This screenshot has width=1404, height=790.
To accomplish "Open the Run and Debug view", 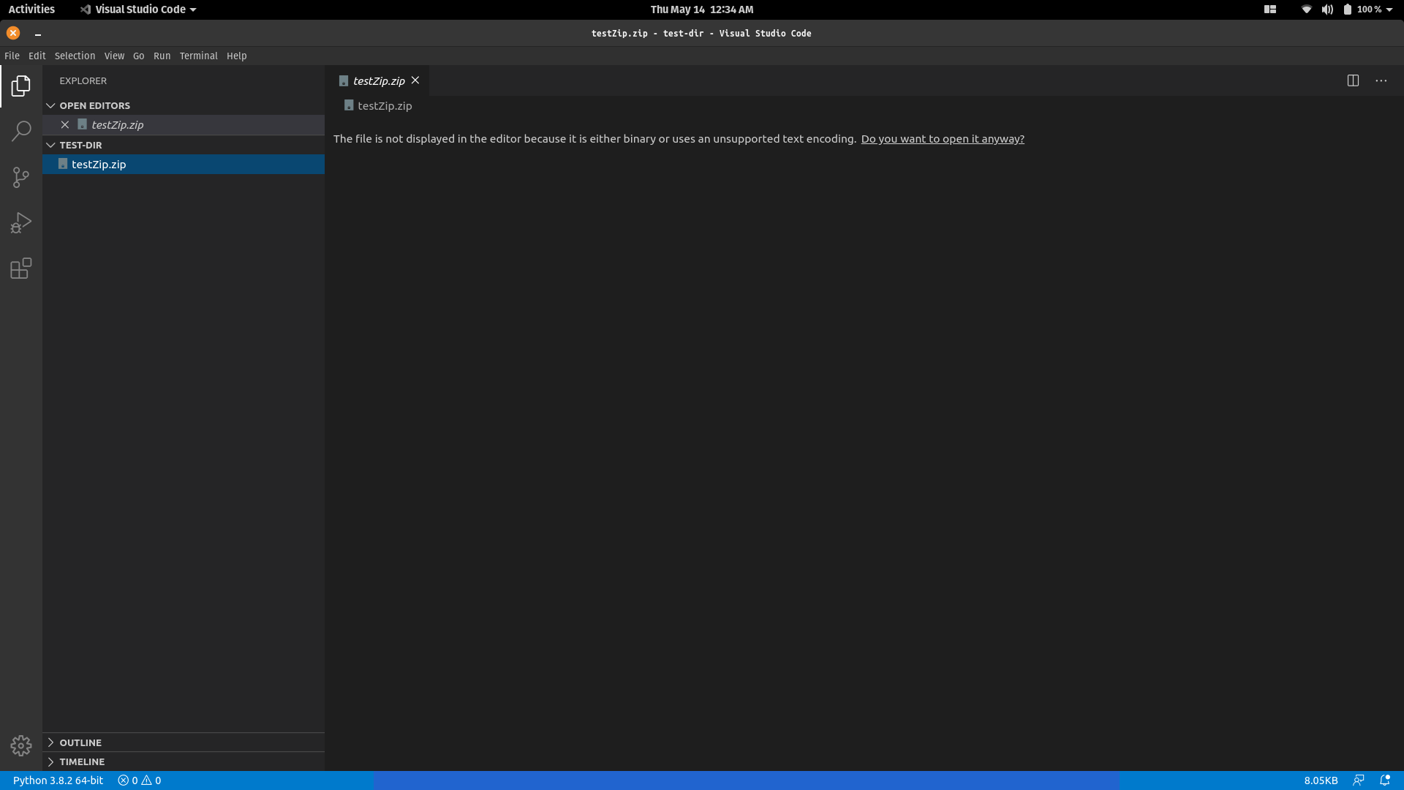I will (x=20, y=222).
